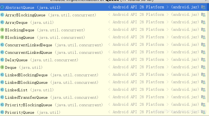Choose LinkedBlockingDeque entry
Screen dimensions: 209x116
pyautogui.click(x=104, y=75)
